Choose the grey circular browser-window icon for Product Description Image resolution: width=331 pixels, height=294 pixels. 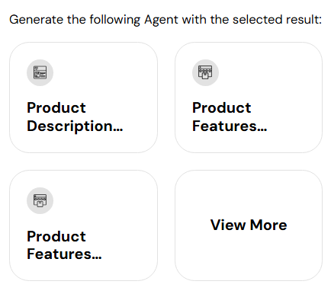pyautogui.click(x=40, y=72)
